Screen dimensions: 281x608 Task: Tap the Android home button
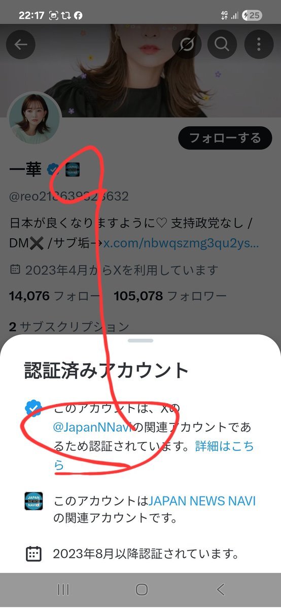[142, 589]
